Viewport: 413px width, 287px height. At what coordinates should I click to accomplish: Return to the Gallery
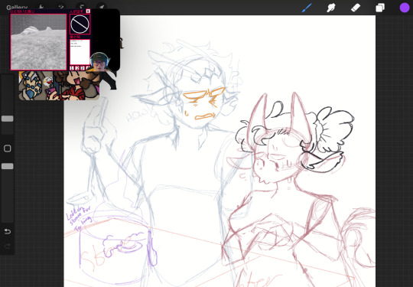pyautogui.click(x=17, y=8)
